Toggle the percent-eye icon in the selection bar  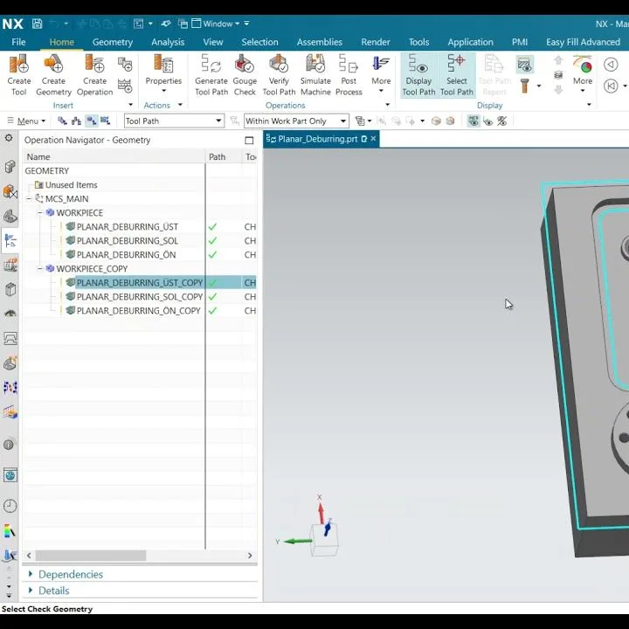(x=501, y=121)
